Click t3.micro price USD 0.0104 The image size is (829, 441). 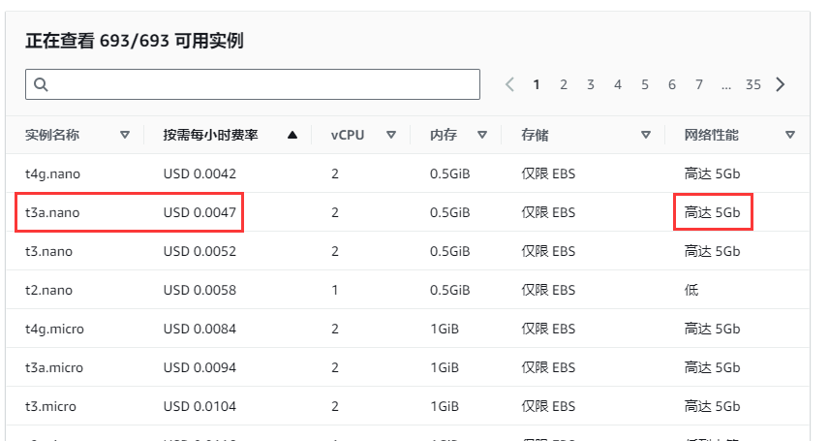click(x=200, y=406)
